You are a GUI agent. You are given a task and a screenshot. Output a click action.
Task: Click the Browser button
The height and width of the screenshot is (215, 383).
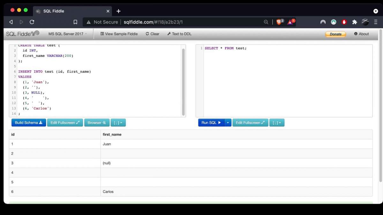point(97,123)
